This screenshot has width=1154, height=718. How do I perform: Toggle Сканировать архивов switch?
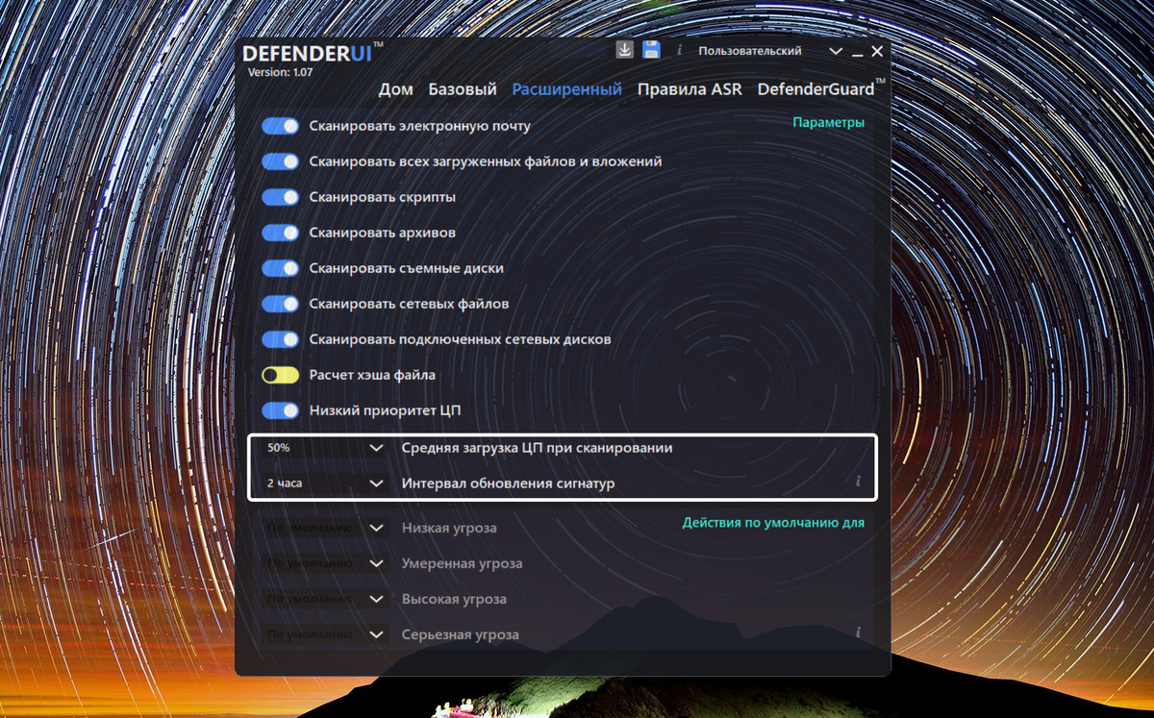coord(281,233)
